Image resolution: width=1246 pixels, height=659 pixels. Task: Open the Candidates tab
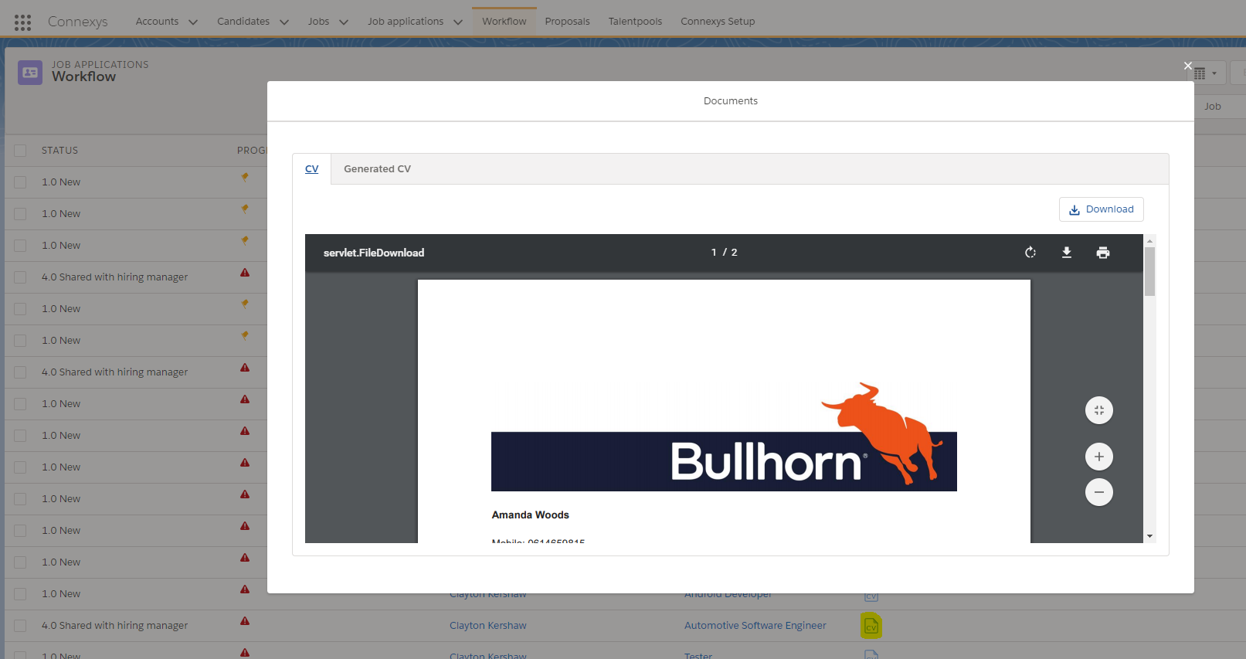243,22
